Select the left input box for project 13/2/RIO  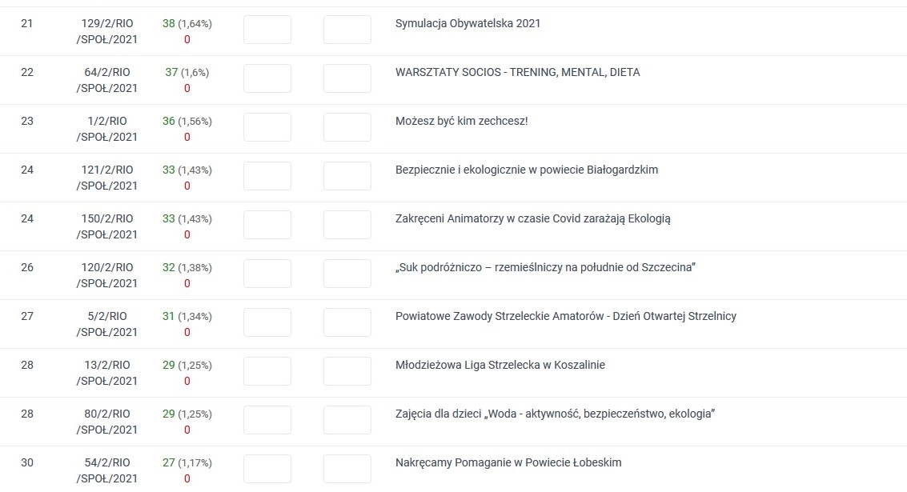(x=267, y=371)
